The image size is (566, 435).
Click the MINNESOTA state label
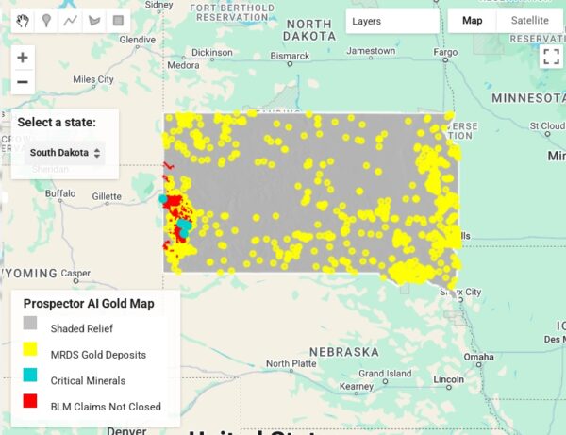528,98
